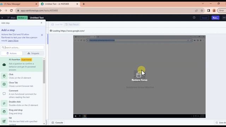Click the AI Assertion Experimental badge

click(26, 60)
